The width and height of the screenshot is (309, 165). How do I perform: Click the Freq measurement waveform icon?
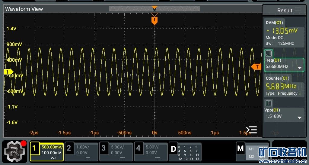click(x=269, y=54)
